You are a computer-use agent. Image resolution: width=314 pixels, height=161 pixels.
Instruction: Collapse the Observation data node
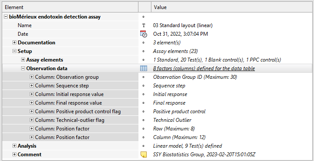[x=23, y=68]
